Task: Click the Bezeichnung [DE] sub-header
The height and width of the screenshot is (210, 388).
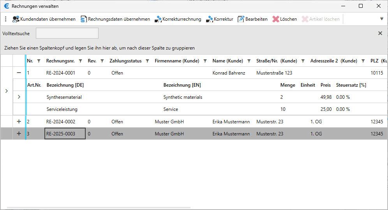Action: (65, 85)
